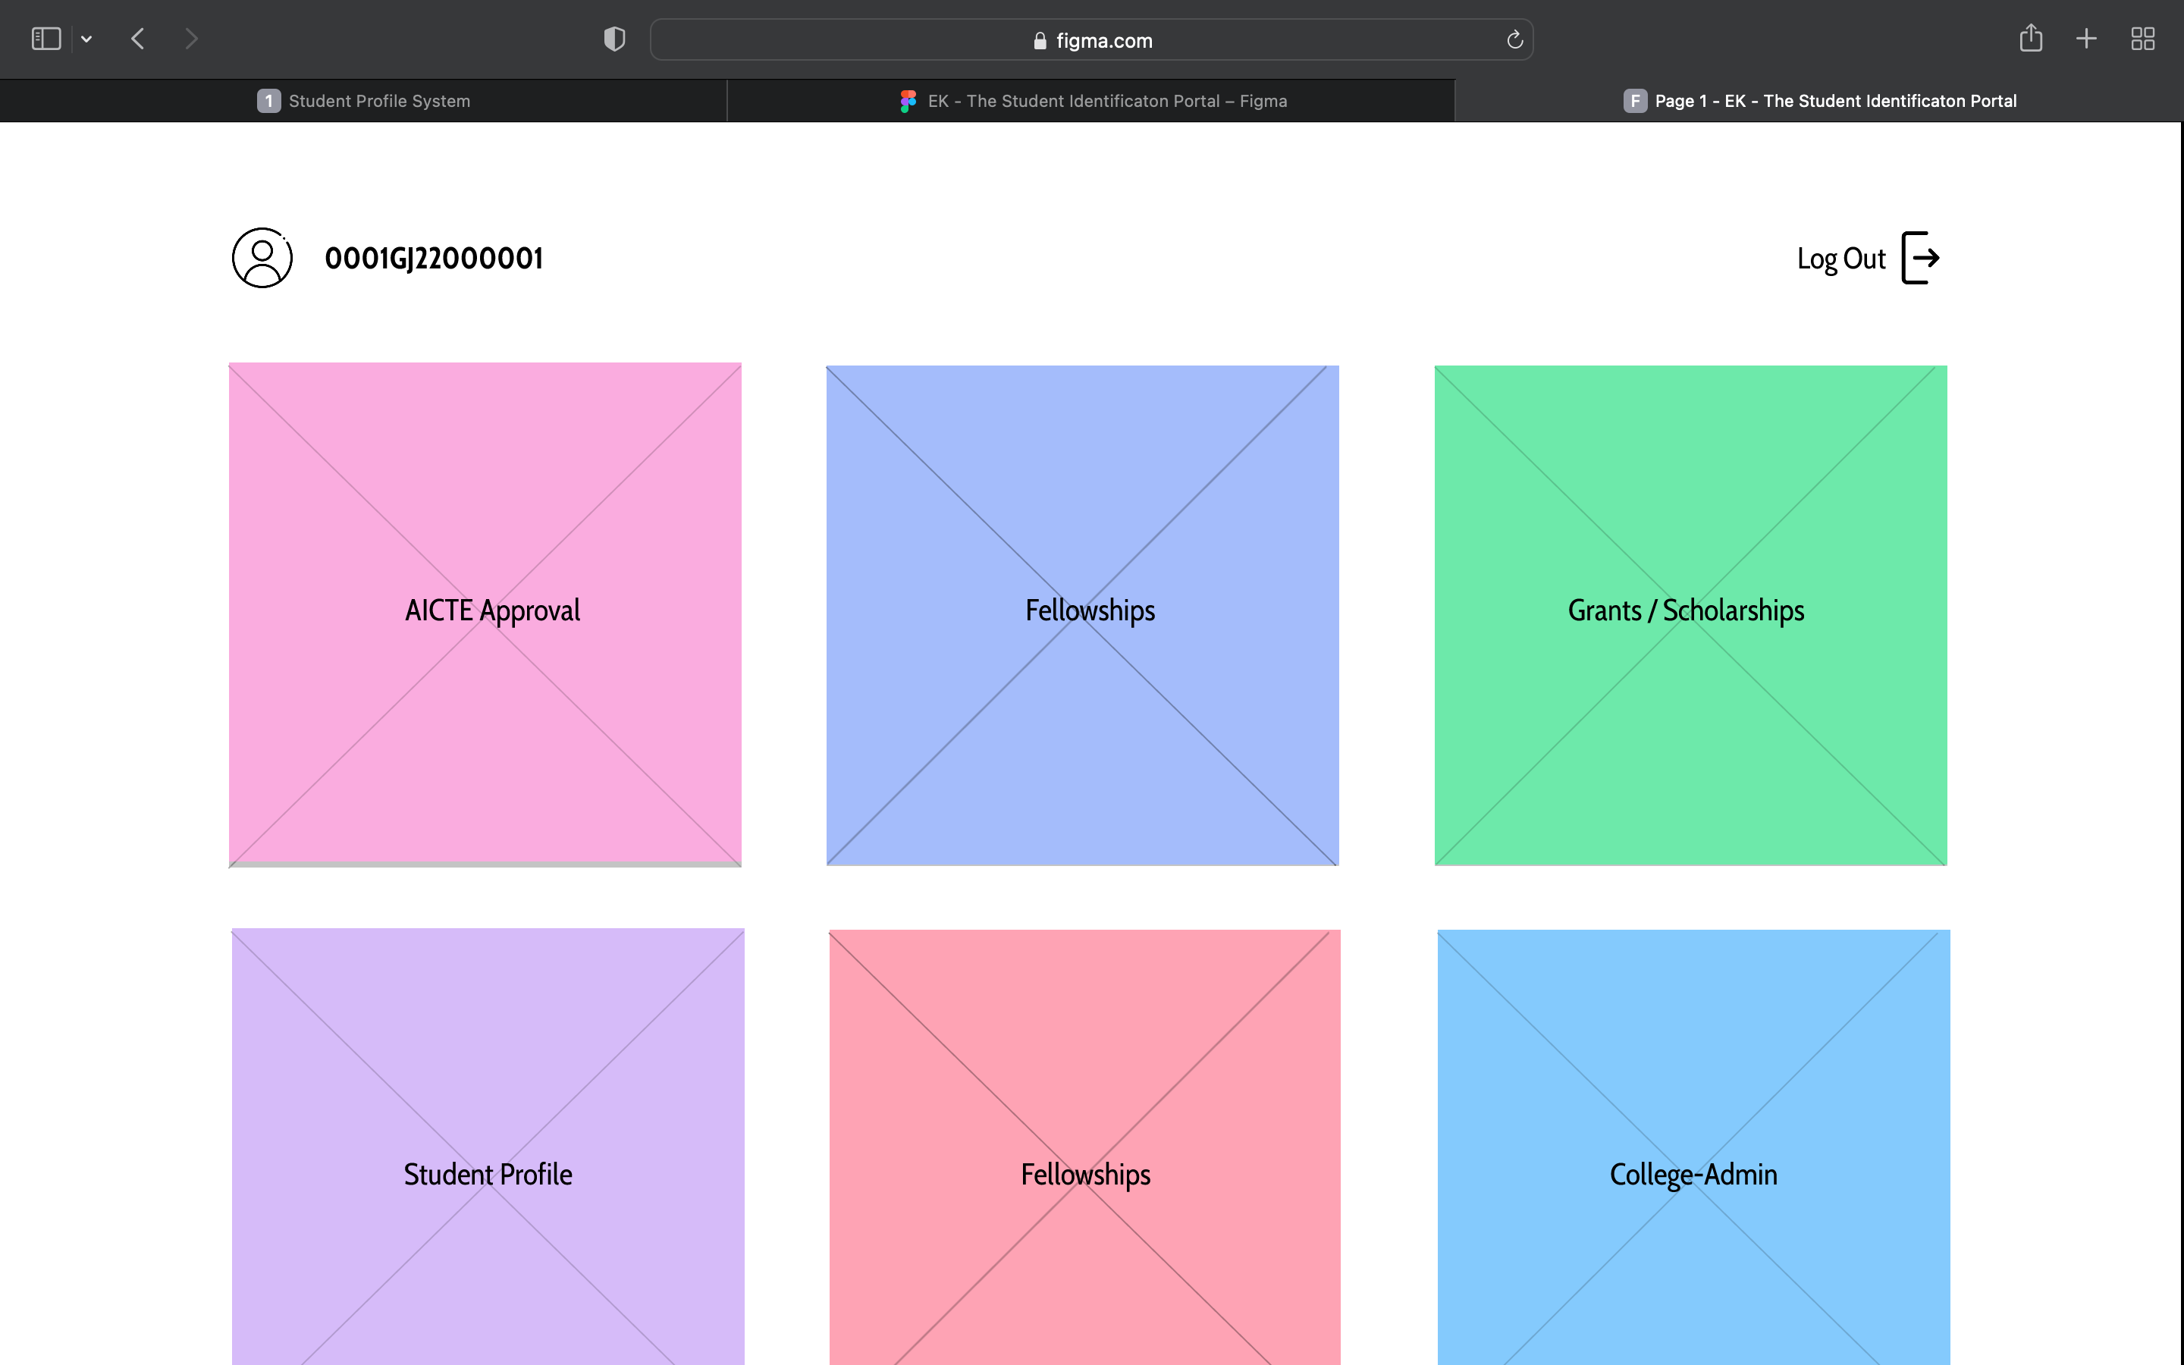The width and height of the screenshot is (2184, 1365).
Task: Switch to Student Profile System tab
Action: tap(364, 101)
